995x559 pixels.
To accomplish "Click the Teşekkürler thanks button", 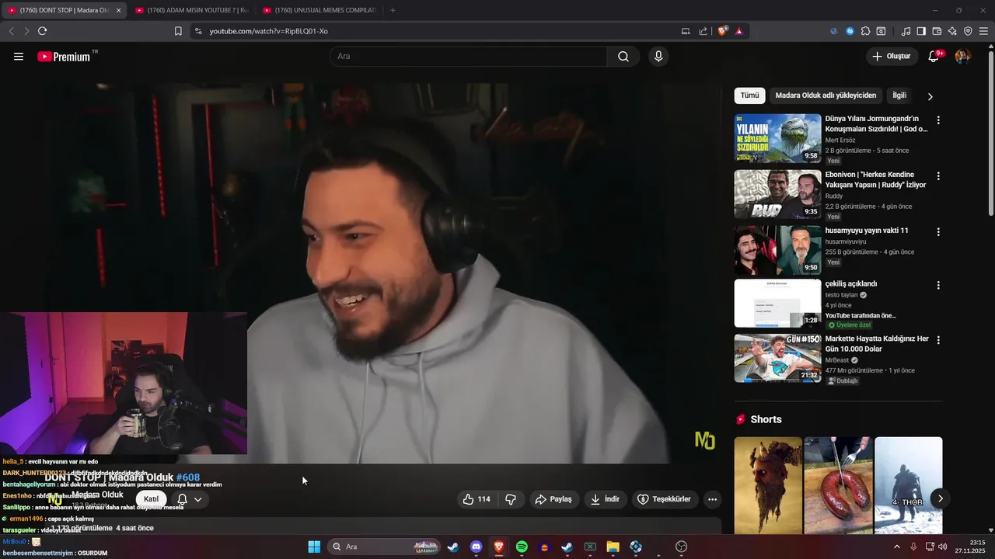I will click(665, 499).
